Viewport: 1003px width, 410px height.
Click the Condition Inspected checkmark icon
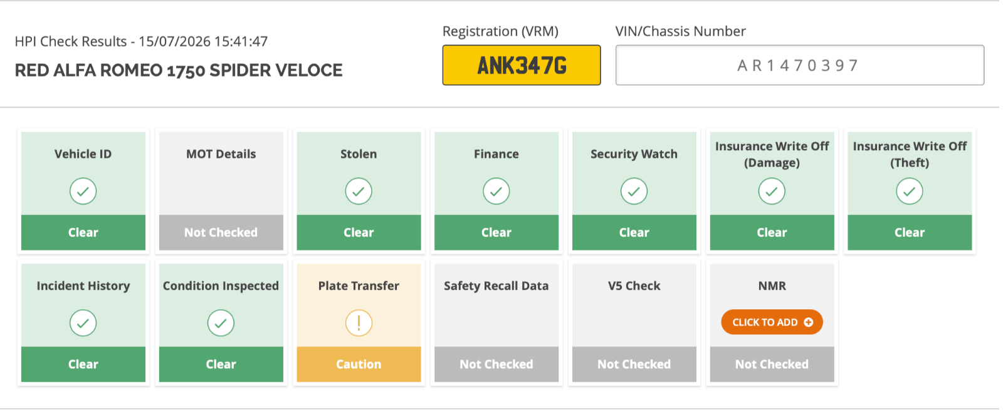point(221,323)
